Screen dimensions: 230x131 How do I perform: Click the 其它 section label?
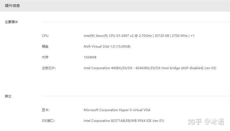coord(8,96)
